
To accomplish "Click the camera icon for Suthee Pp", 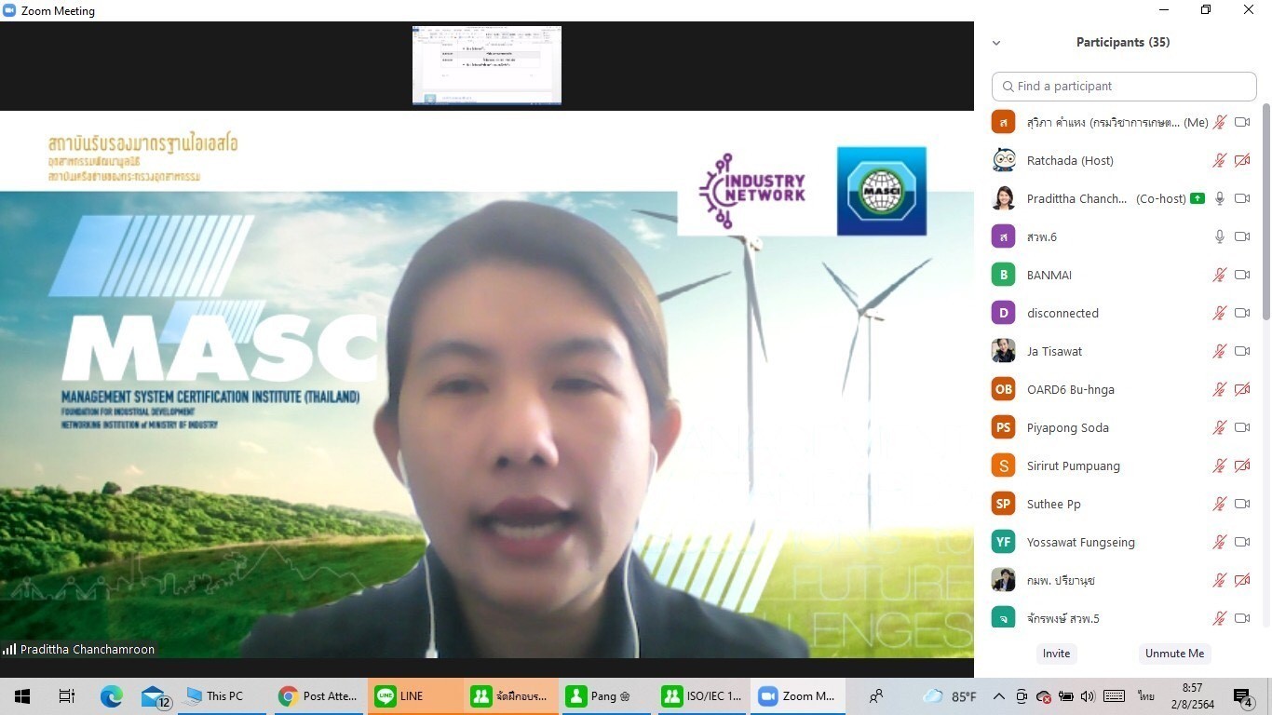I will click(1242, 504).
